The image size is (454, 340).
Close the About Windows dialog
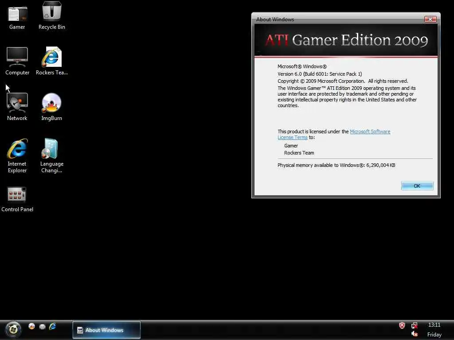tap(430, 19)
